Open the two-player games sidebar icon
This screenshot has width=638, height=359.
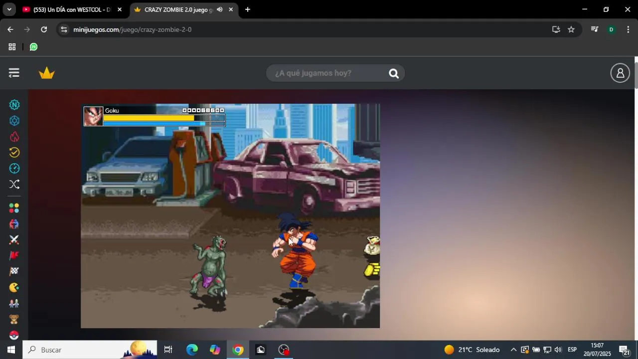click(x=14, y=303)
